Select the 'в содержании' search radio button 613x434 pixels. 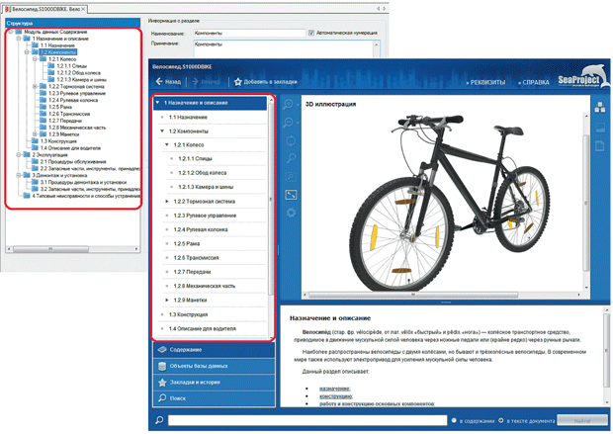tap(454, 421)
